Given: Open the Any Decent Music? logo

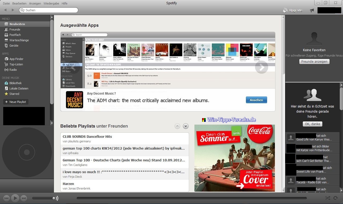Looking at the screenshot, I should [75, 100].
